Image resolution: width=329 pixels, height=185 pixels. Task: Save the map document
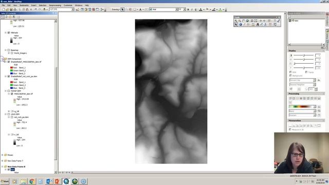pyautogui.click(x=11, y=9)
